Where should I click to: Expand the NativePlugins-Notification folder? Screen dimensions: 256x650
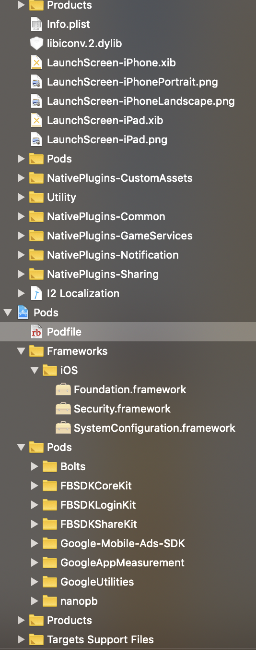pos(21,255)
